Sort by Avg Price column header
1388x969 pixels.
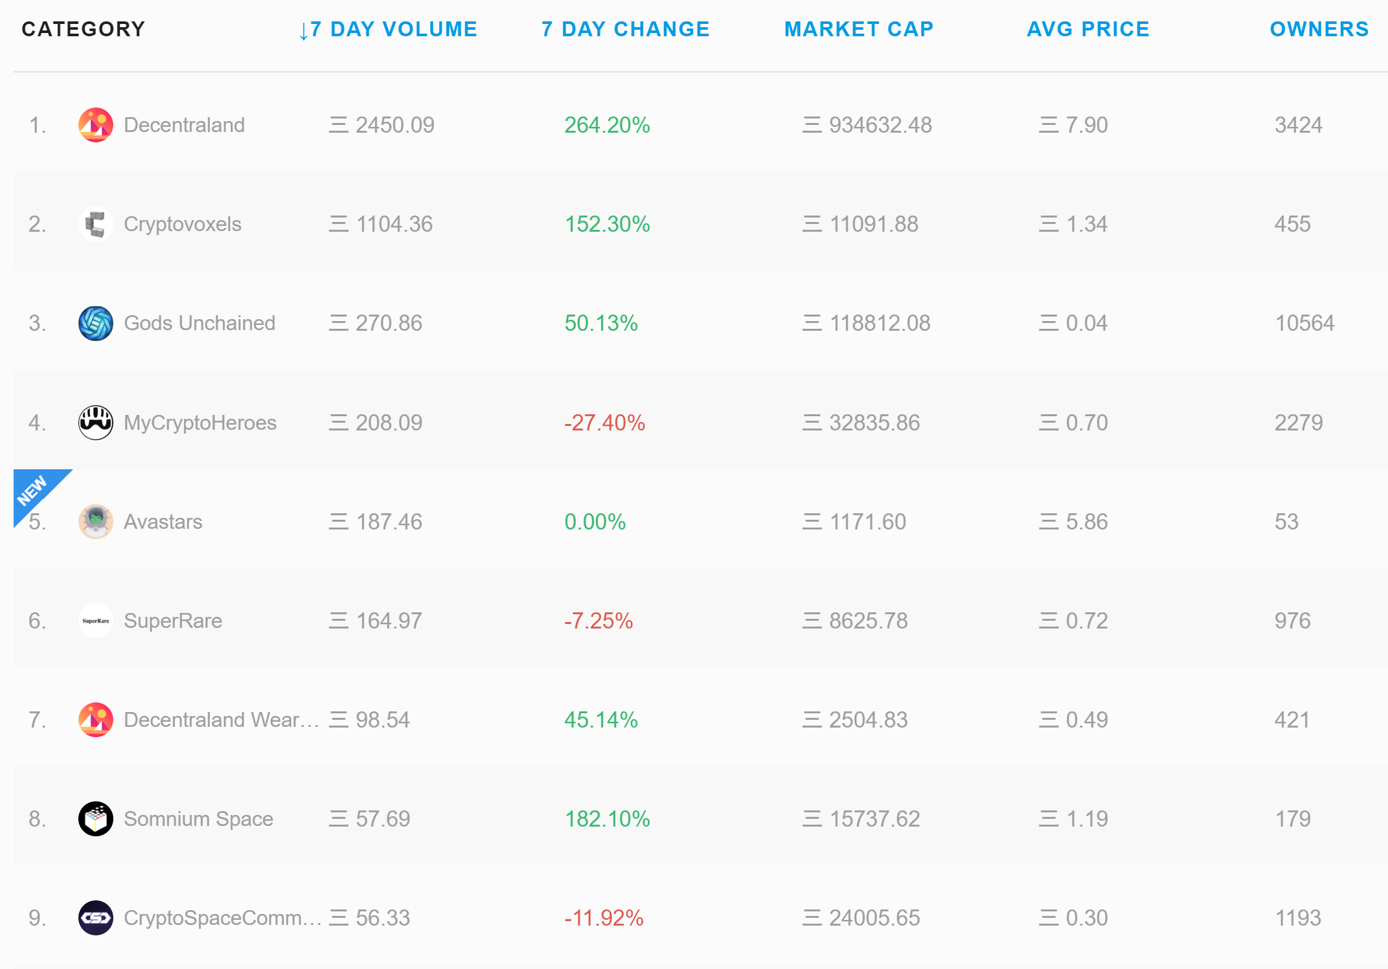click(x=1087, y=29)
